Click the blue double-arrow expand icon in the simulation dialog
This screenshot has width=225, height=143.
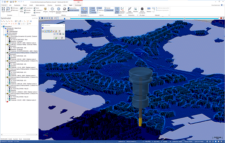(43, 28)
